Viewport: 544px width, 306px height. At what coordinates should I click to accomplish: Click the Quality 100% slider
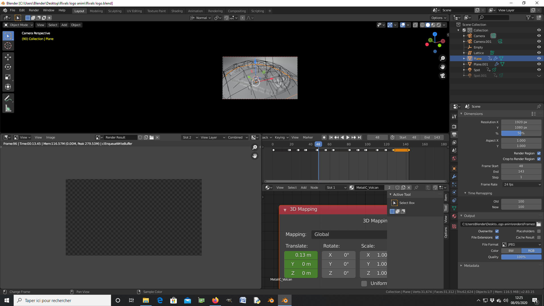click(521, 257)
